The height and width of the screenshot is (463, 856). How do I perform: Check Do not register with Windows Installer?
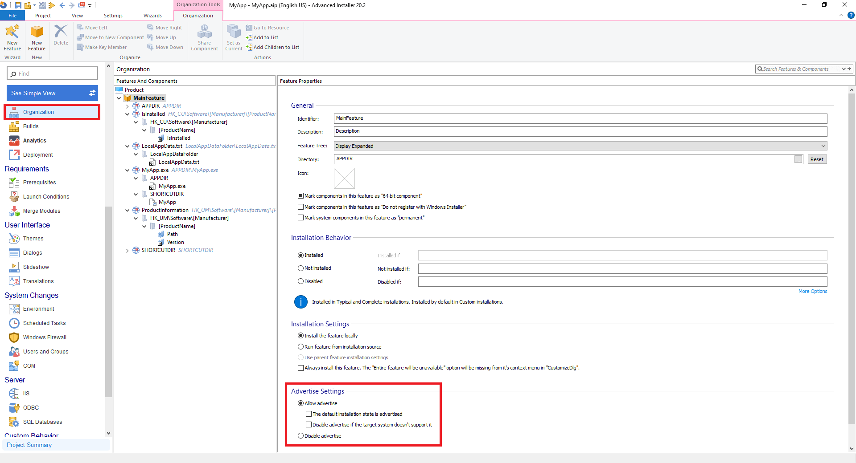pyautogui.click(x=300, y=207)
